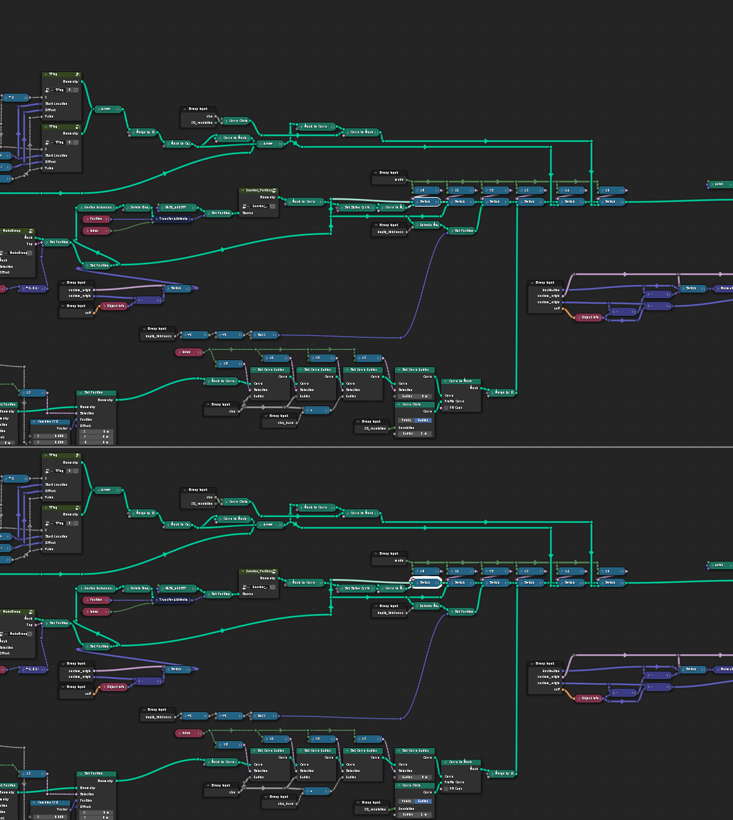Click Offset X field in upper graph's expanded Set Position node
Screen dimensions: 733x820
(x=96, y=431)
